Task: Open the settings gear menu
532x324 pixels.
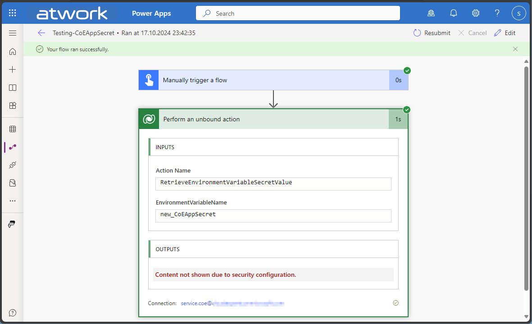Action: (x=476, y=13)
